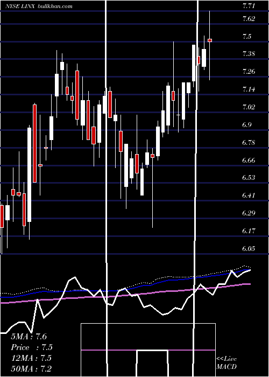Click the 7.26 price axis label
The image size is (269, 377).
point(249,72)
